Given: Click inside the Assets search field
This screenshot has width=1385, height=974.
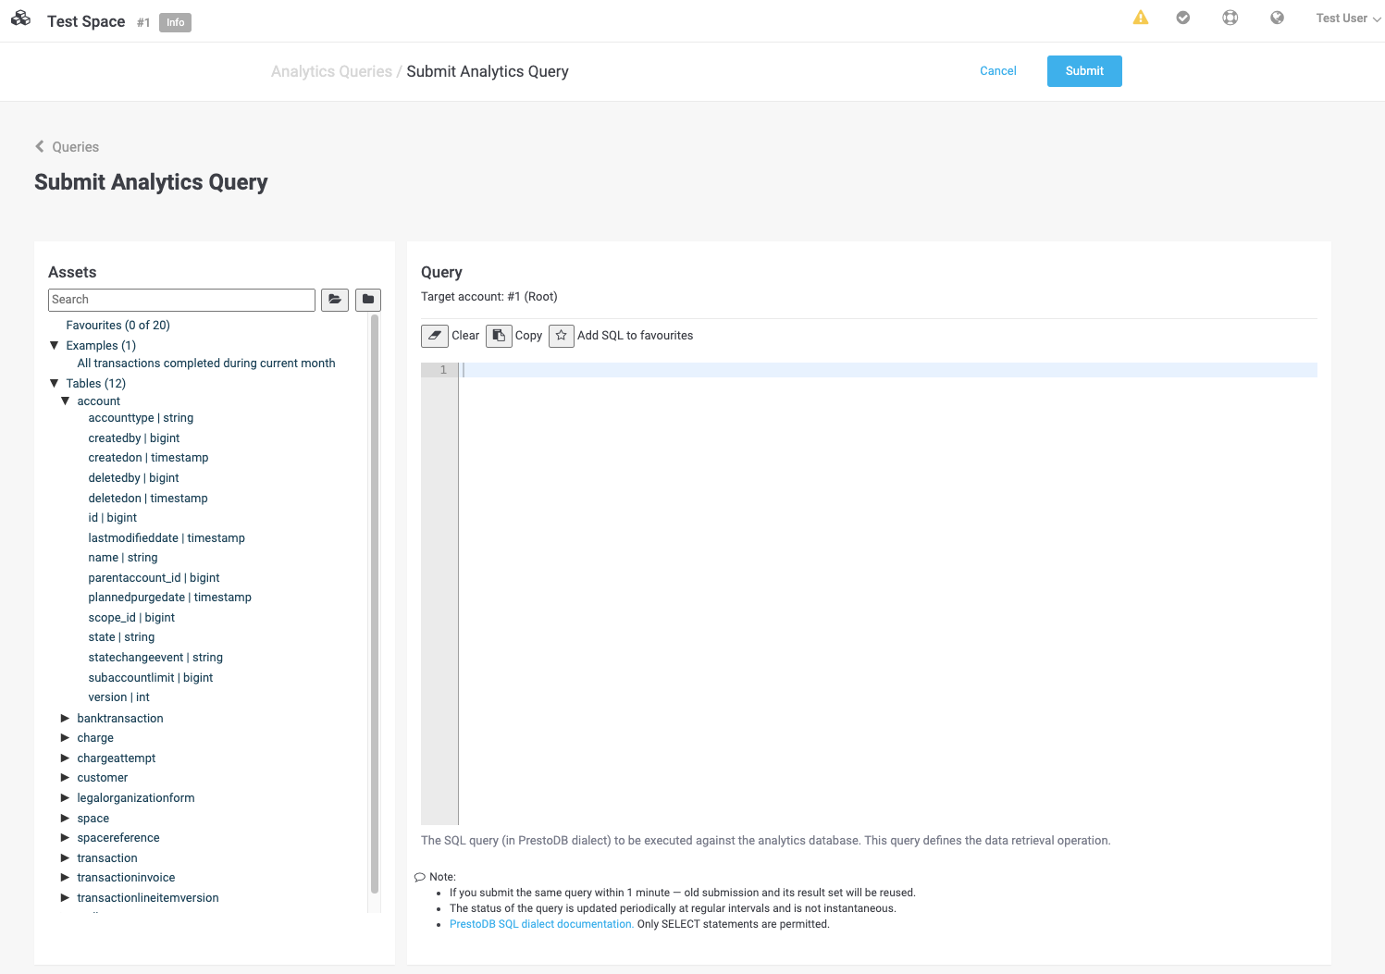Looking at the screenshot, I should pos(181,300).
